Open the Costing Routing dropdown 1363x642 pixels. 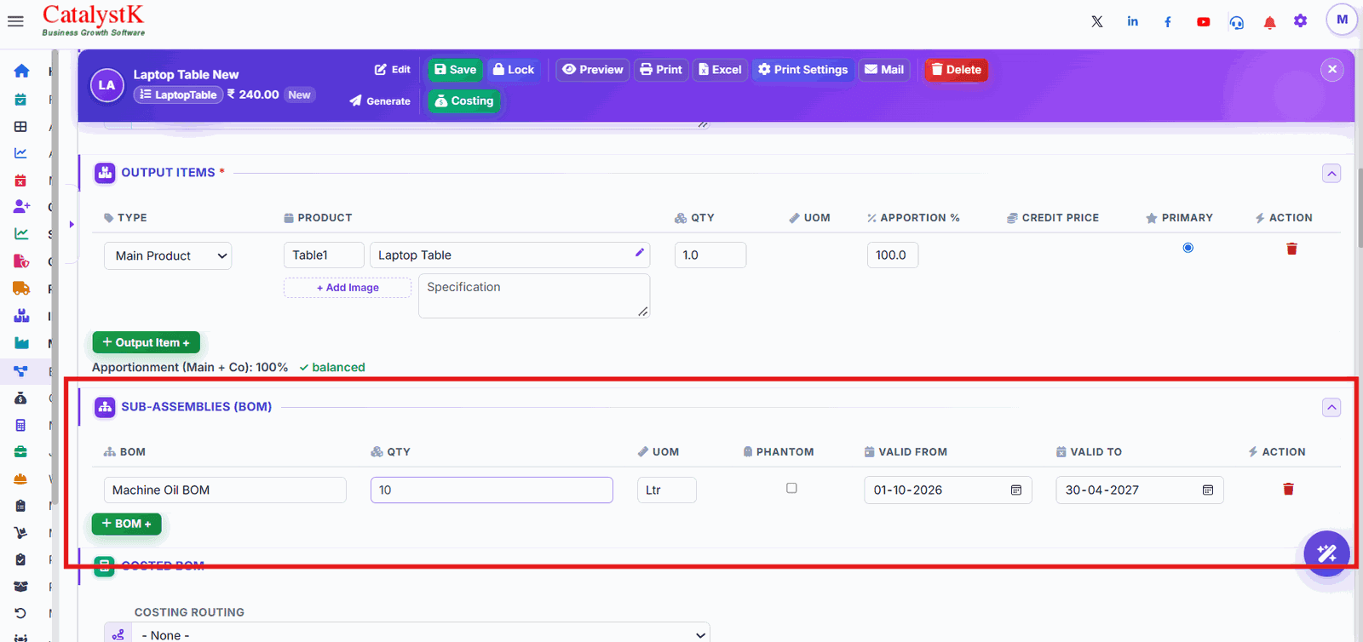click(407, 634)
